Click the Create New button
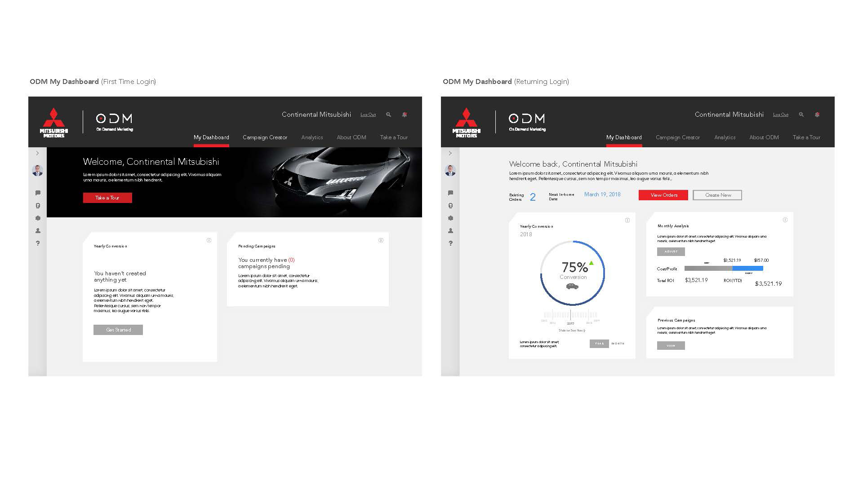This screenshot has width=863, height=485. [x=717, y=195]
